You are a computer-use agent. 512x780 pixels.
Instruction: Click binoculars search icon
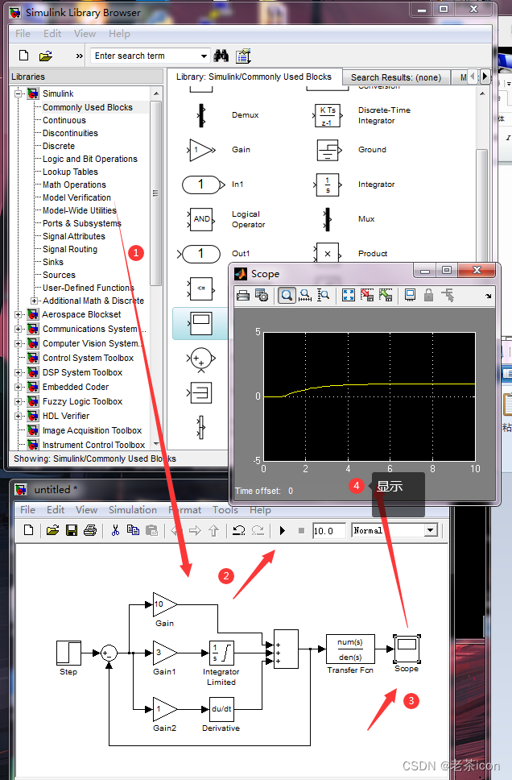coord(221,56)
